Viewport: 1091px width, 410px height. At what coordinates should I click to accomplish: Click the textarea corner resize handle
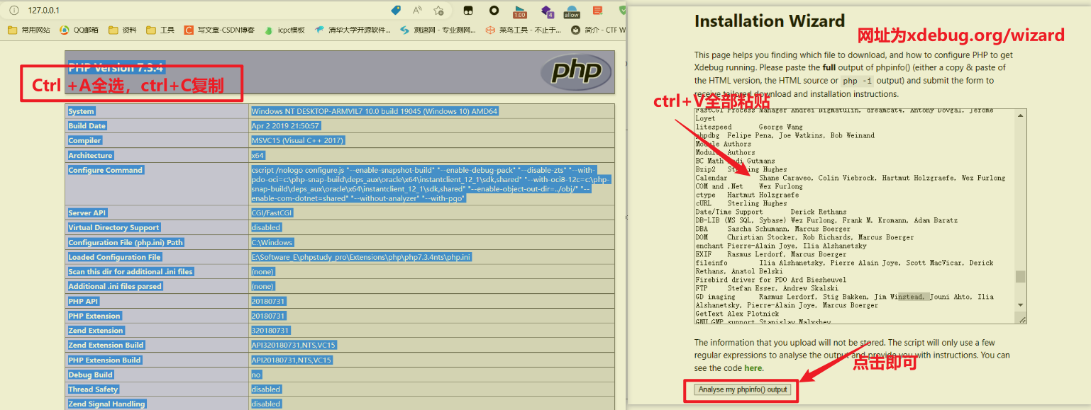pos(1022,320)
